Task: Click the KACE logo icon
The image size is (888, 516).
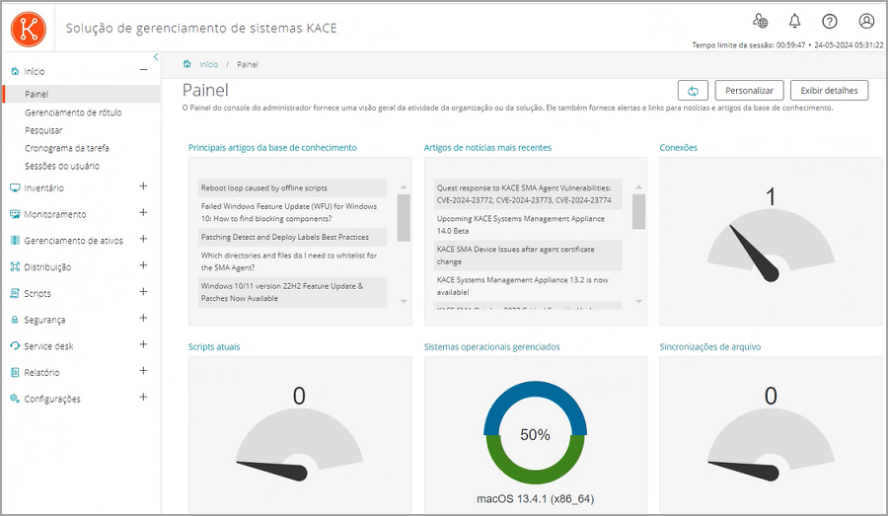Action: 29,28
